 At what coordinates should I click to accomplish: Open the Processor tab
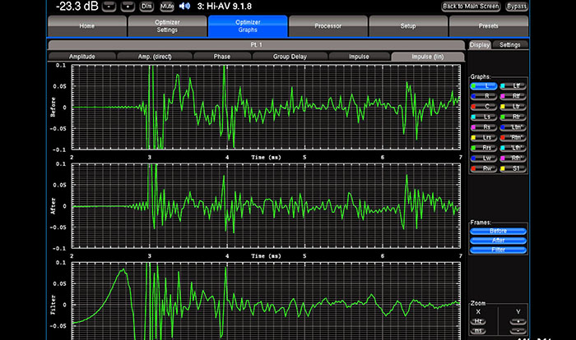coord(328,26)
